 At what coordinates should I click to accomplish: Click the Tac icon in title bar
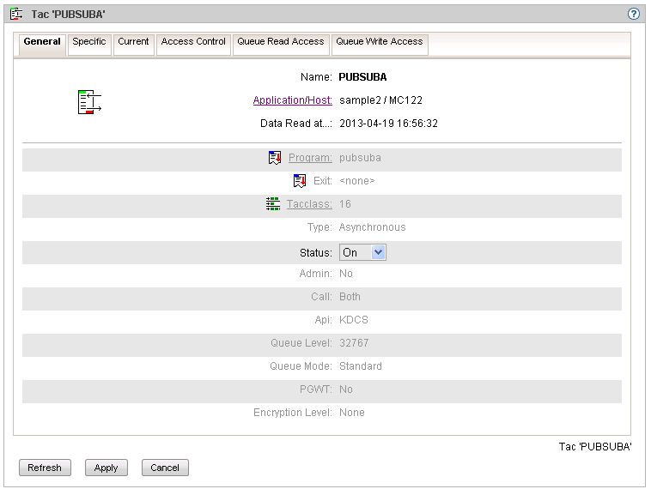tap(16, 15)
